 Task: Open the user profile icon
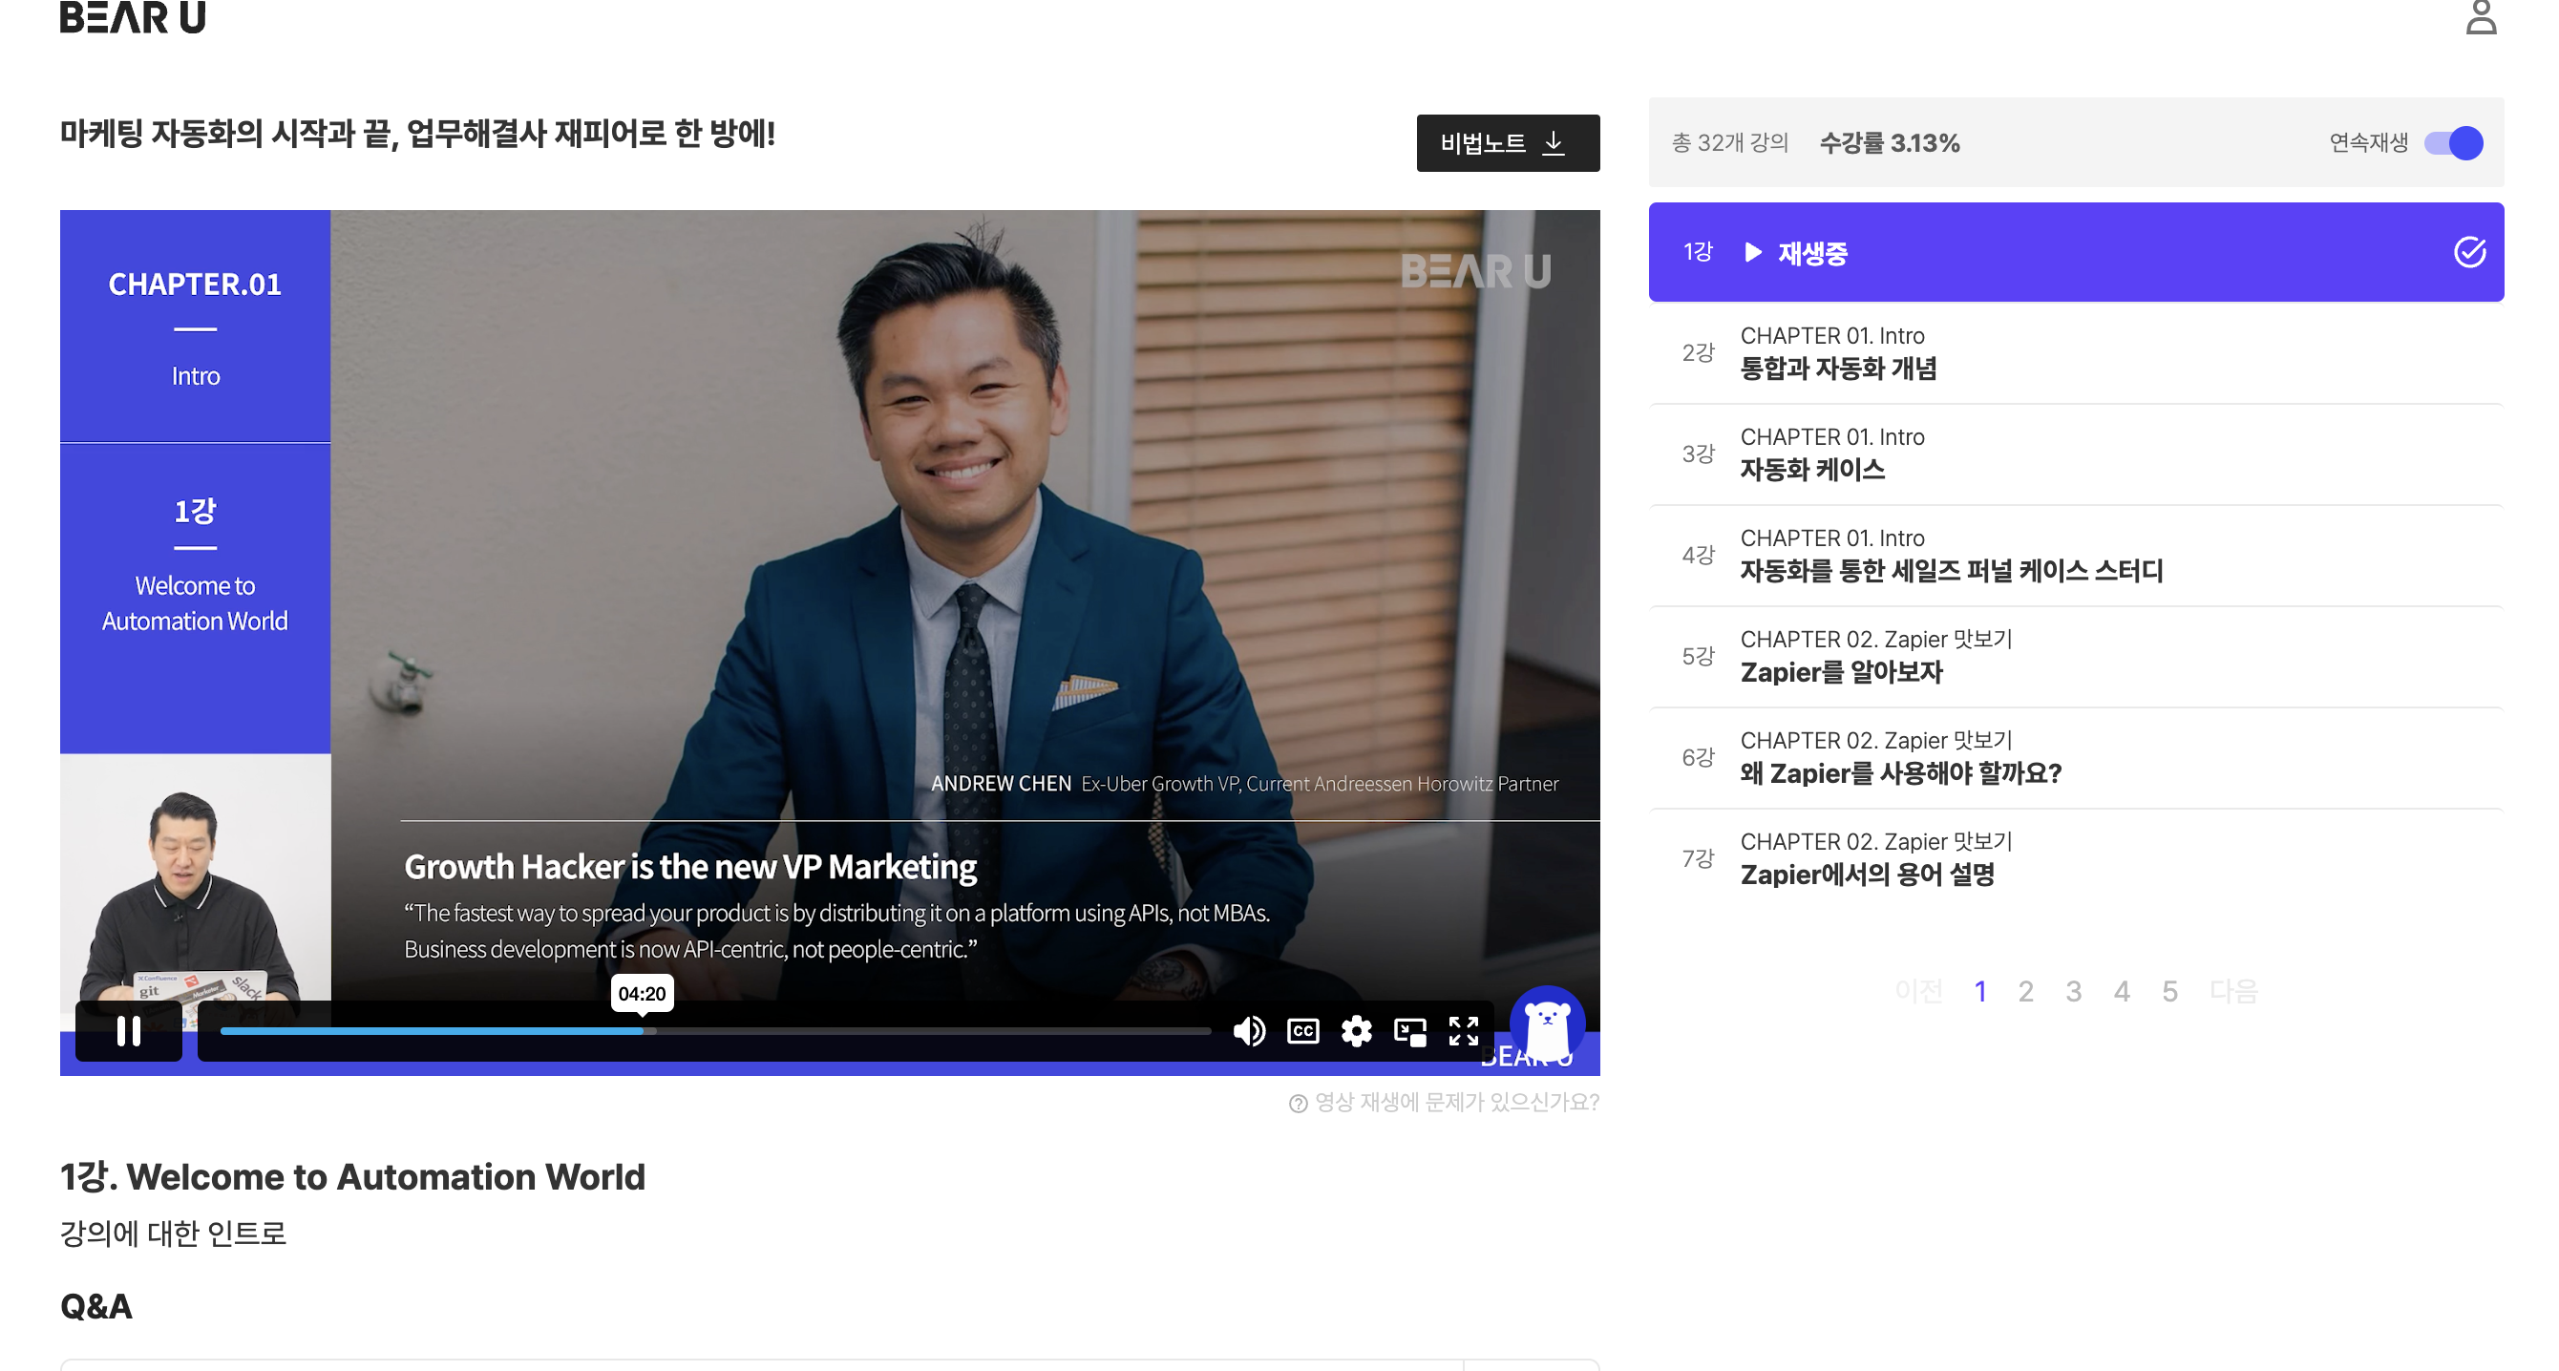pyautogui.click(x=2481, y=18)
